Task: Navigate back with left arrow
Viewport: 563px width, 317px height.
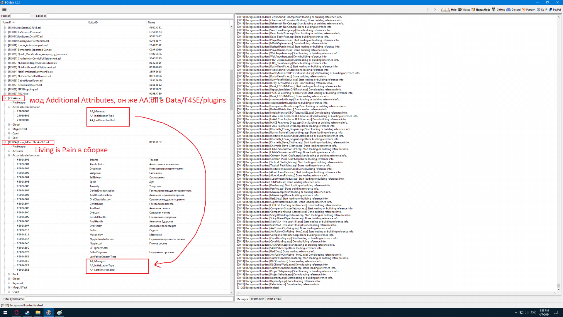Action: pos(428,10)
